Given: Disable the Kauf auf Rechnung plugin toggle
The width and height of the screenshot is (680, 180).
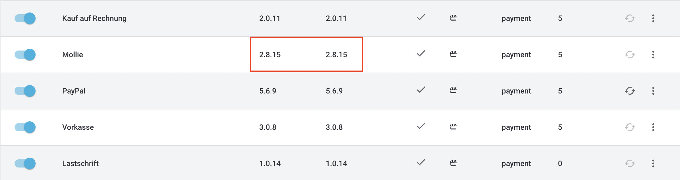Looking at the screenshot, I should point(25,18).
